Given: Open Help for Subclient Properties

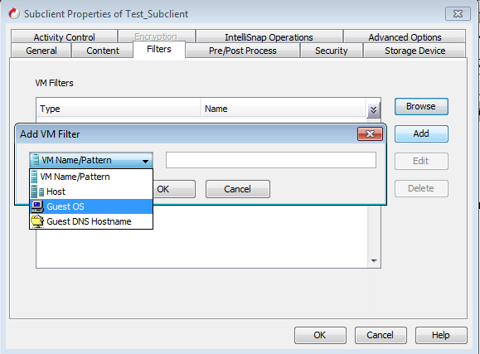Looking at the screenshot, I should click(x=441, y=335).
